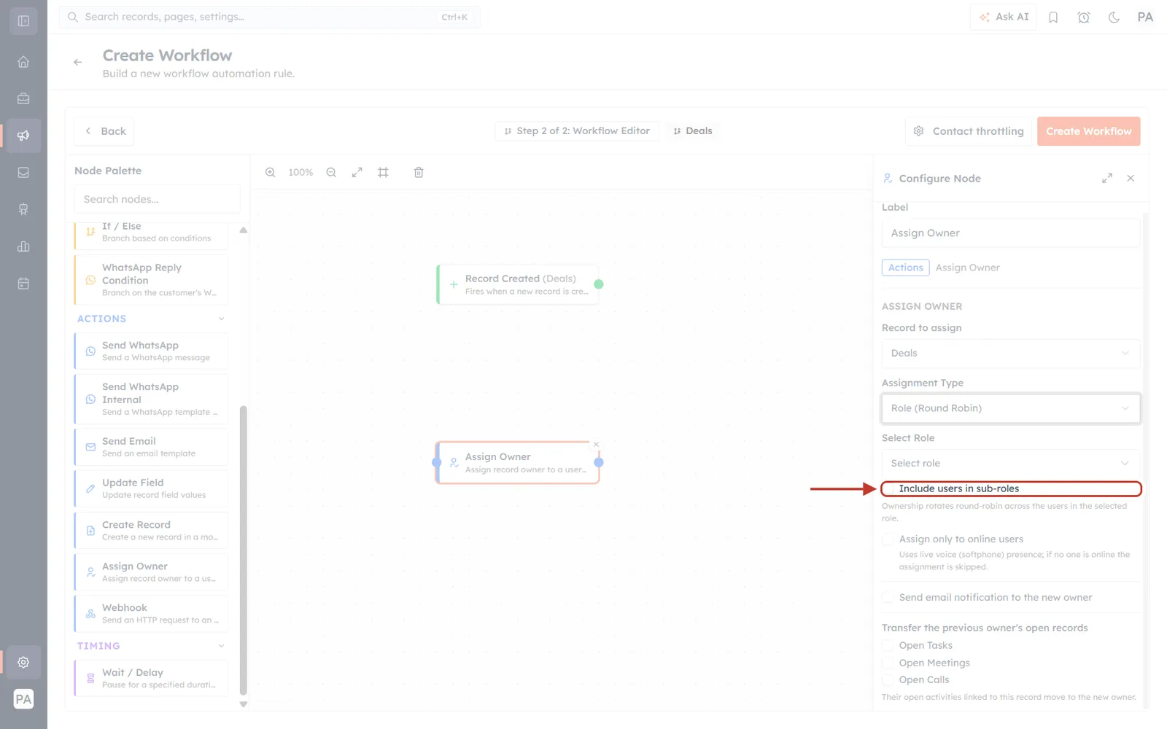Close the Configure Node panel
This screenshot has width=1167, height=729.
point(1131,179)
